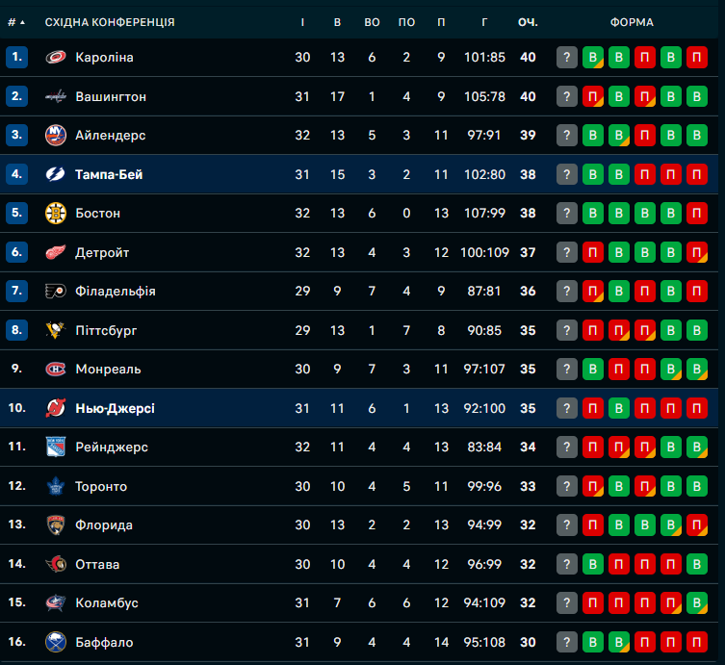
Task: Click Кароліна's gray question mark form box
Action: pyautogui.click(x=567, y=58)
